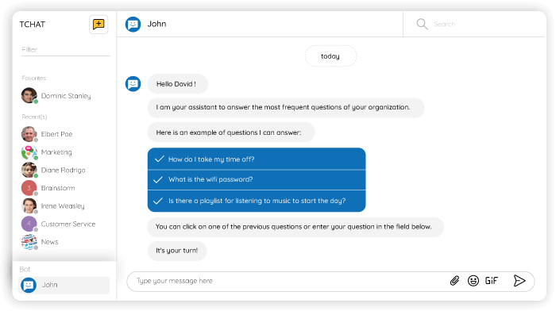The height and width of the screenshot is (311, 556).
Task: Click the Recent(s) section label
Action: coord(34,117)
